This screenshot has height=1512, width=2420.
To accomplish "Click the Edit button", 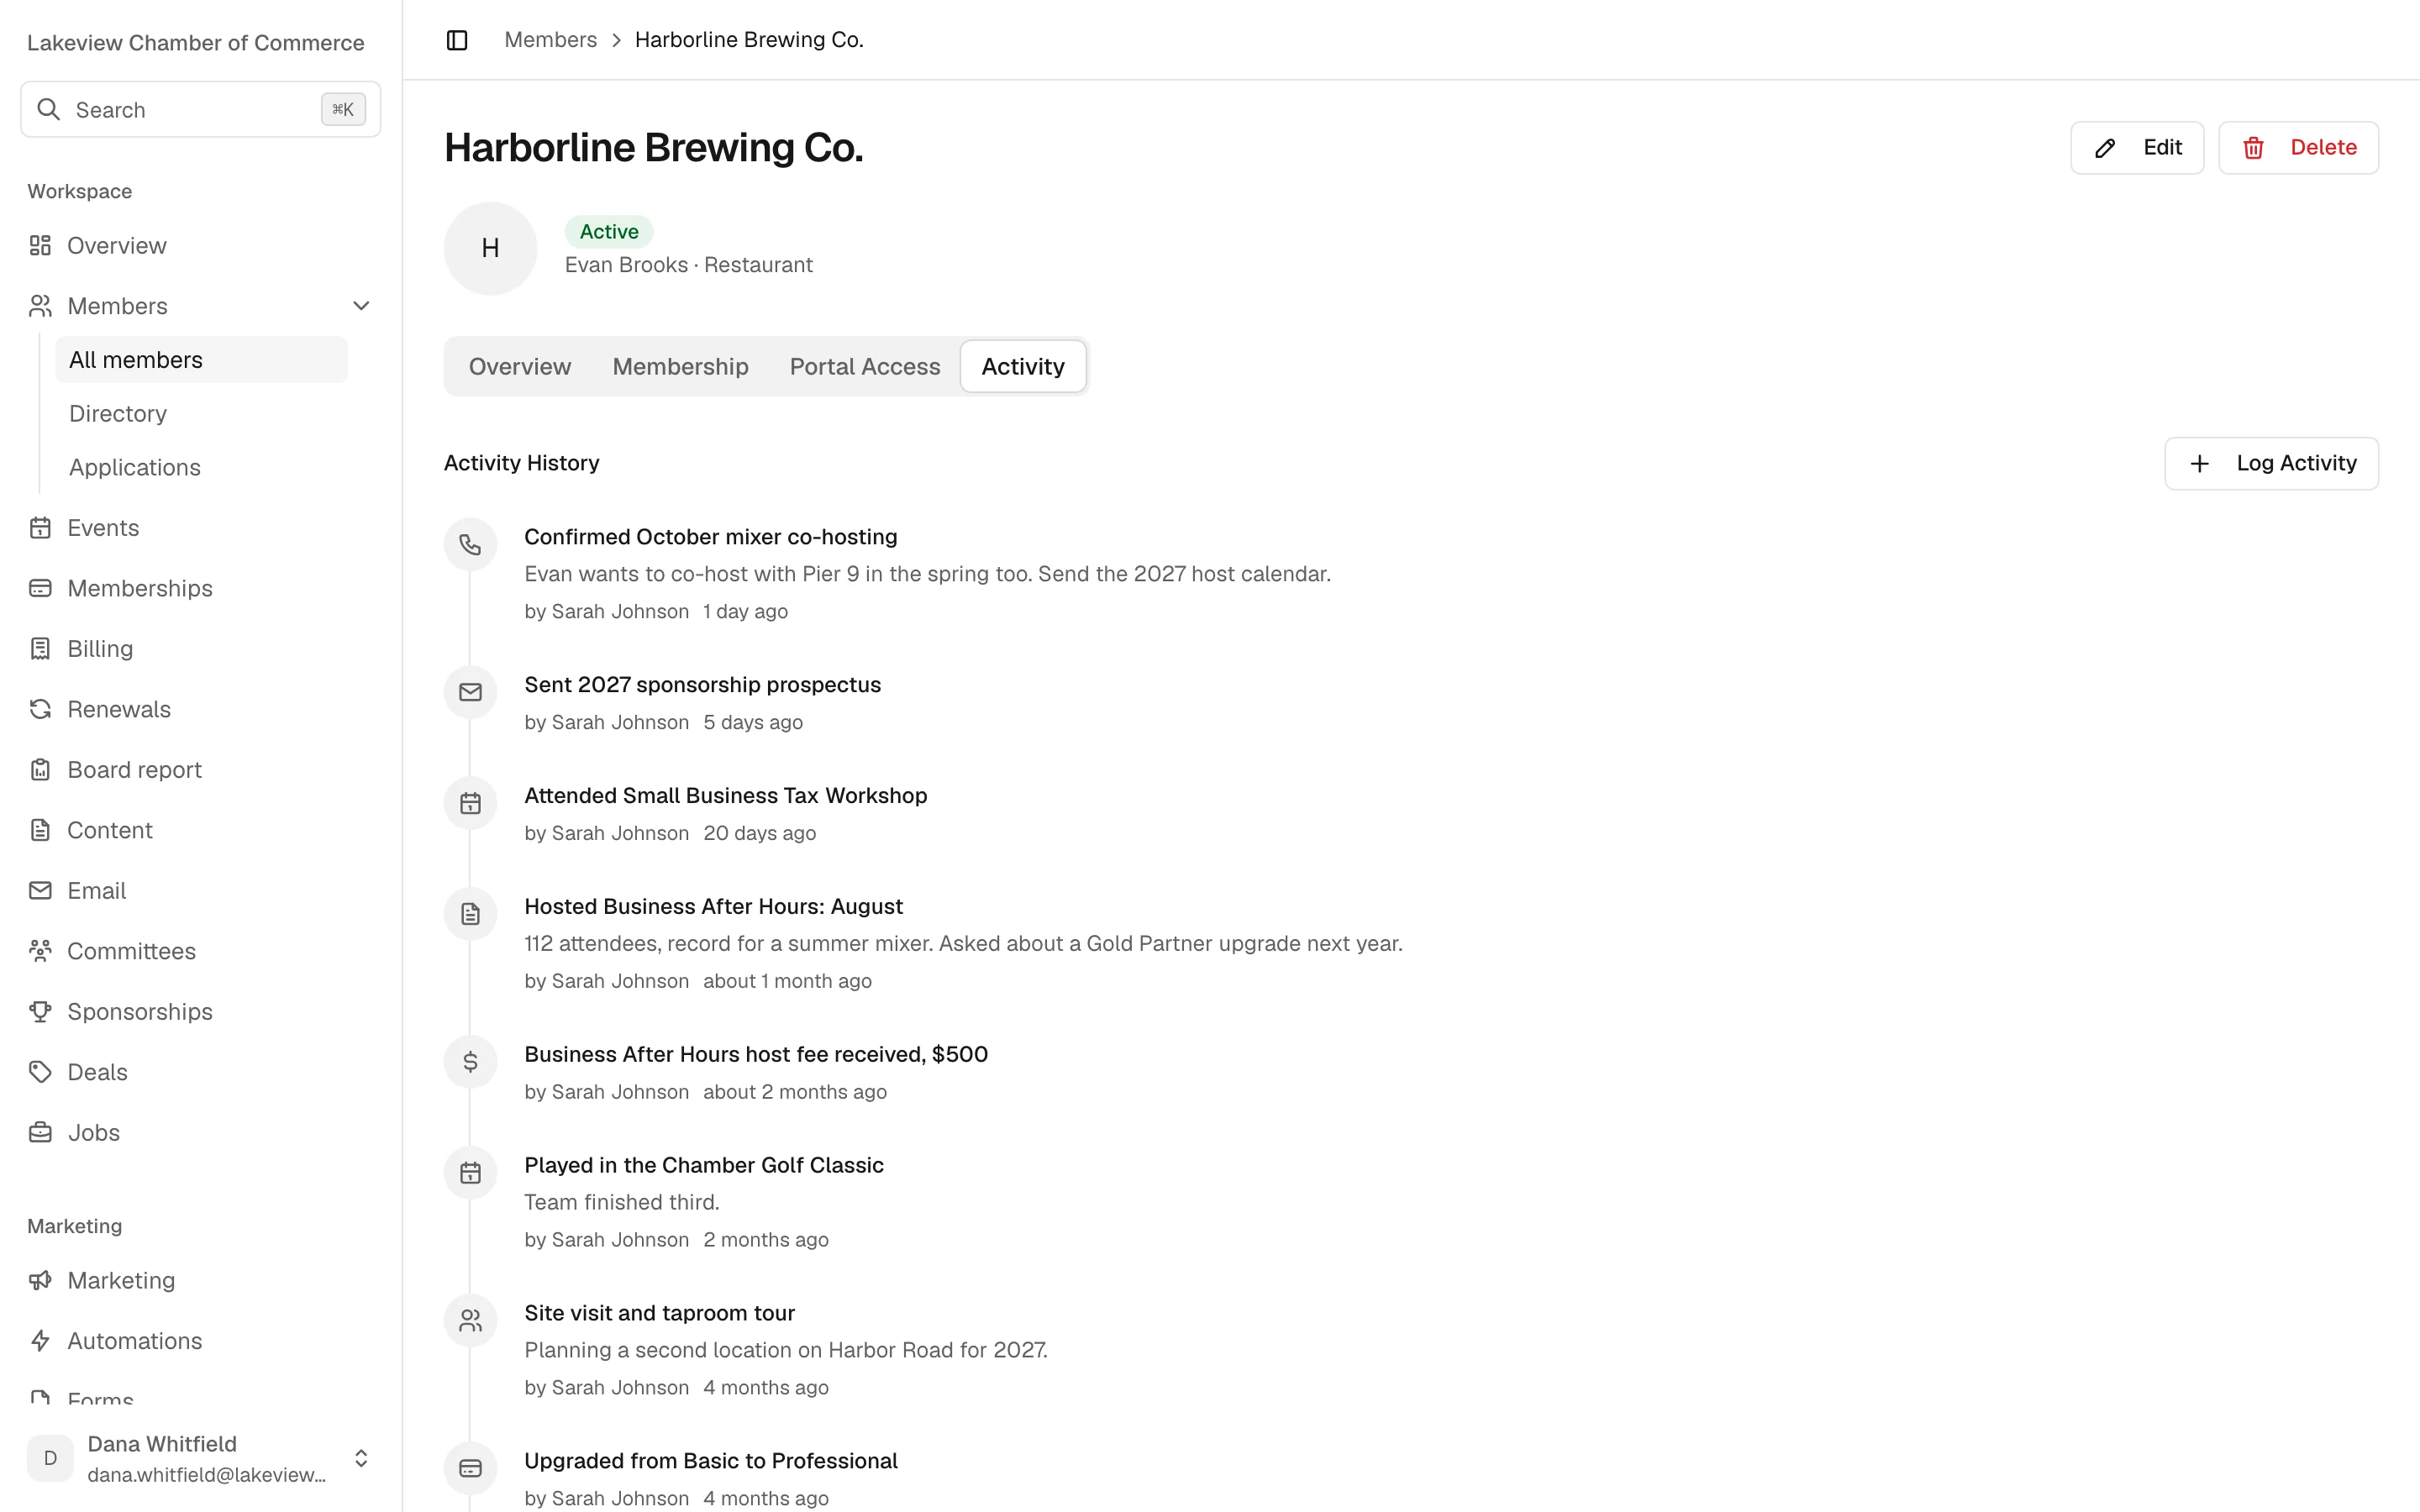I will pyautogui.click(x=2137, y=148).
